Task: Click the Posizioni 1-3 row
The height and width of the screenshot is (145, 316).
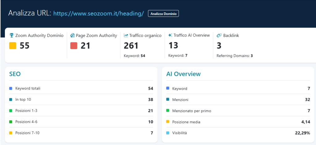Action: click(x=81, y=111)
